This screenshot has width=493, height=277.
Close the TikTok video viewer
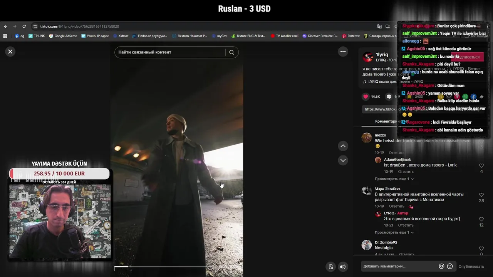click(10, 52)
